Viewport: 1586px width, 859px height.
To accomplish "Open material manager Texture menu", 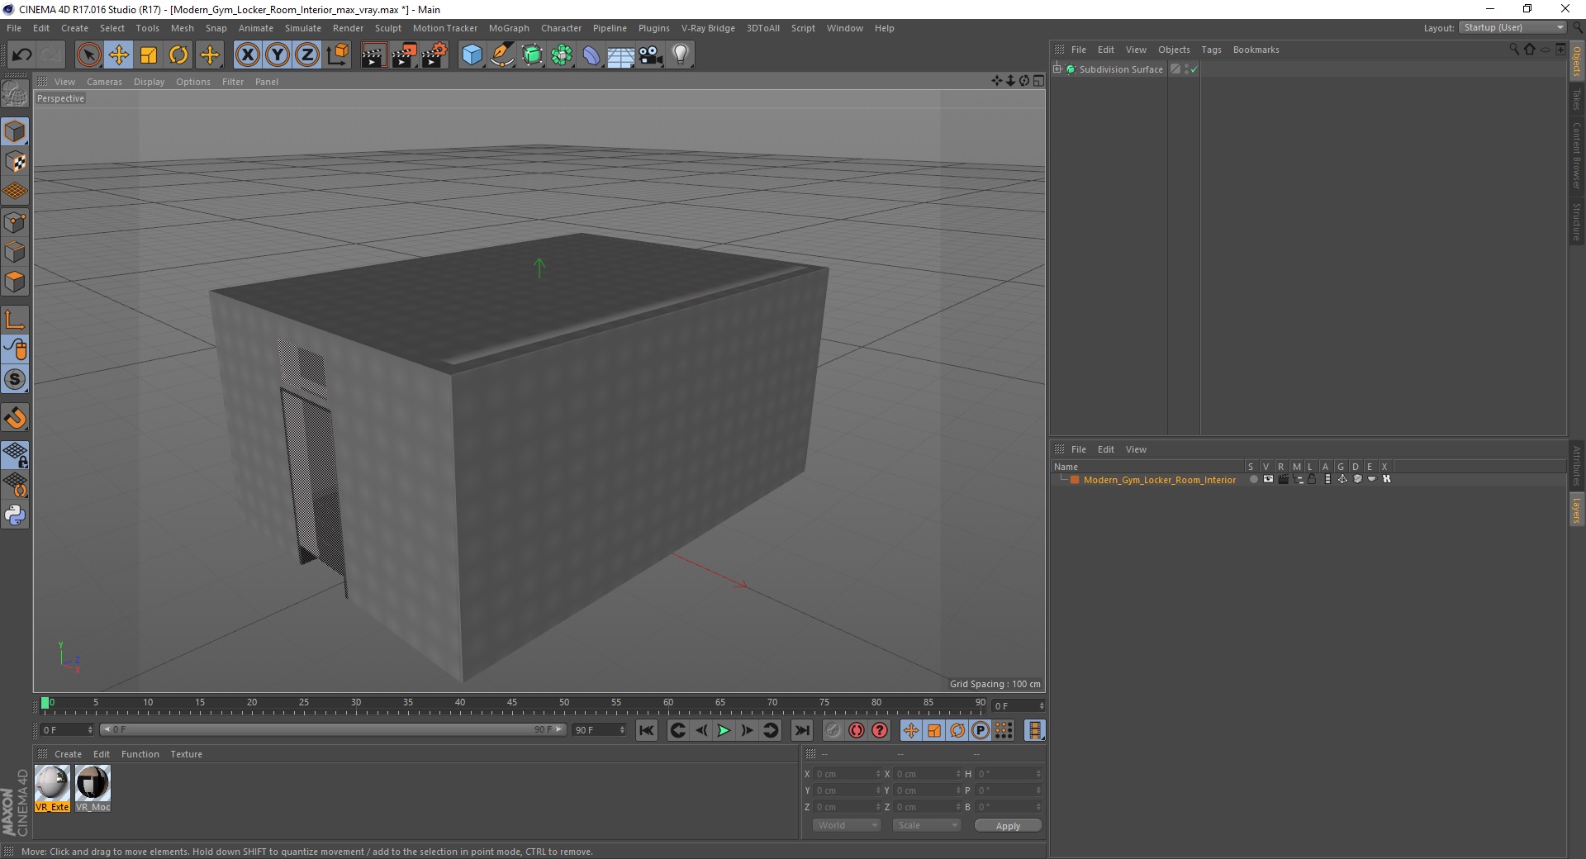I will tap(186, 754).
